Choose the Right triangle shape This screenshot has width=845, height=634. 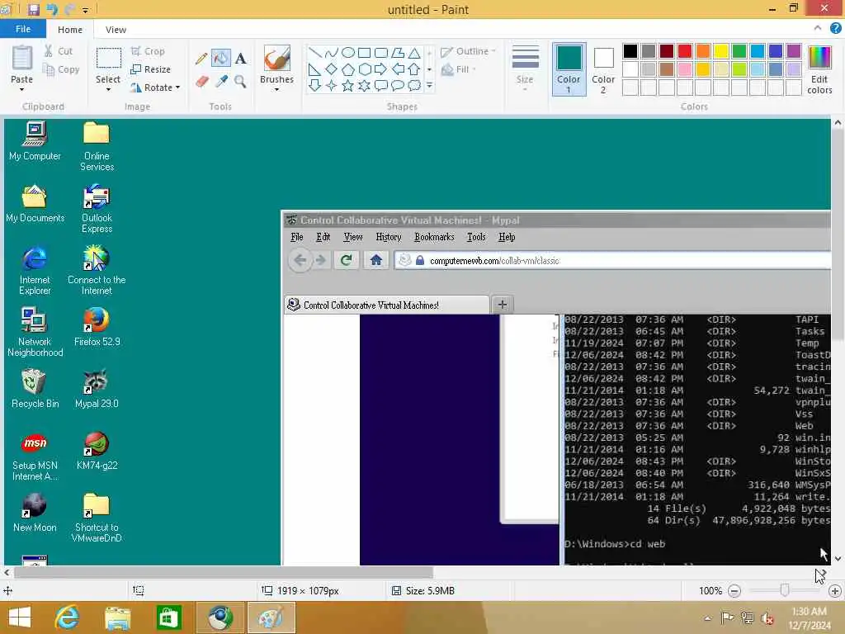315,69
